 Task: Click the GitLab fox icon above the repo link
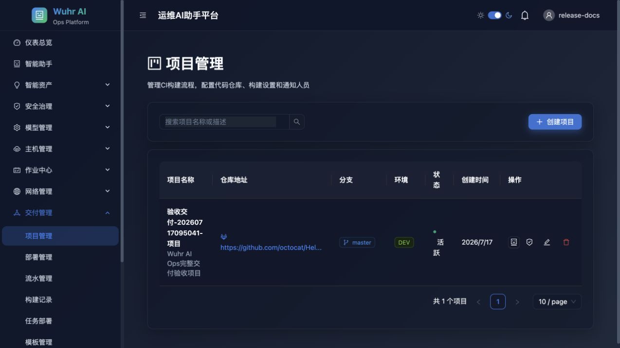click(224, 237)
